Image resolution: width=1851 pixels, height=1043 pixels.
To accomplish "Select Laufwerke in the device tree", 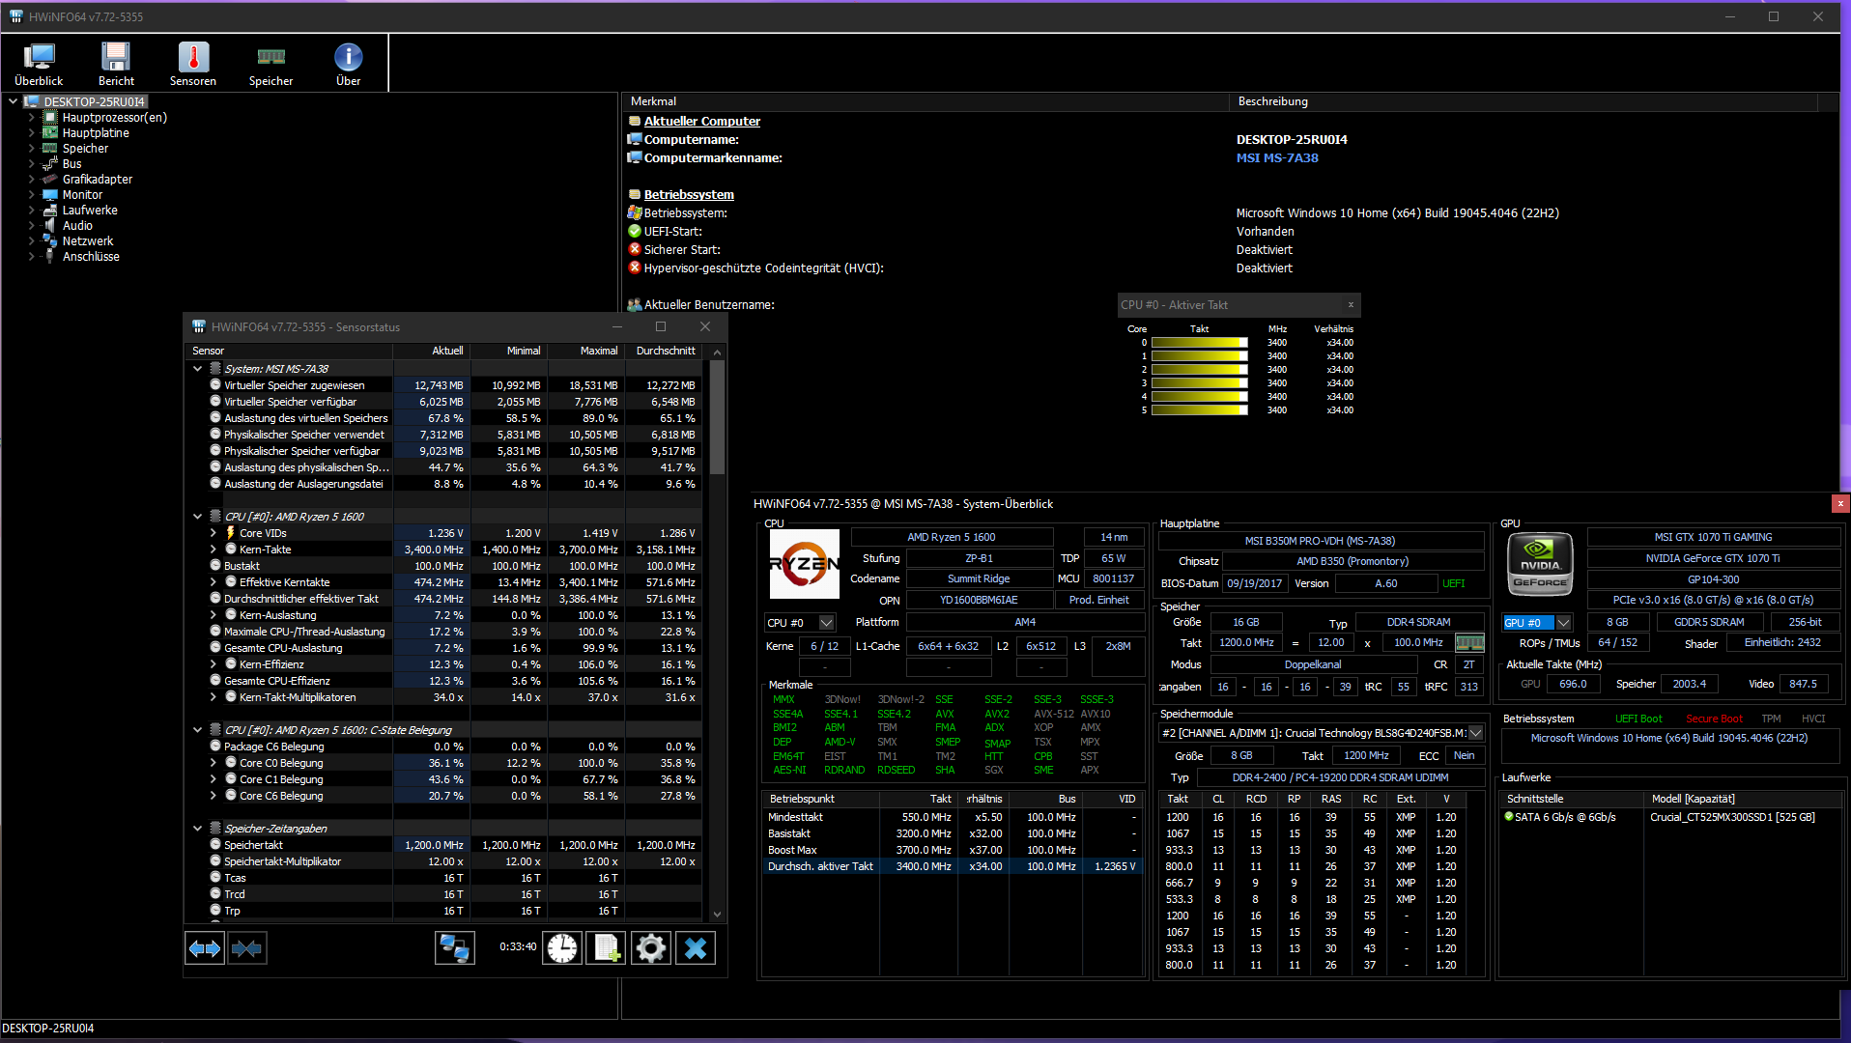I will click(90, 210).
